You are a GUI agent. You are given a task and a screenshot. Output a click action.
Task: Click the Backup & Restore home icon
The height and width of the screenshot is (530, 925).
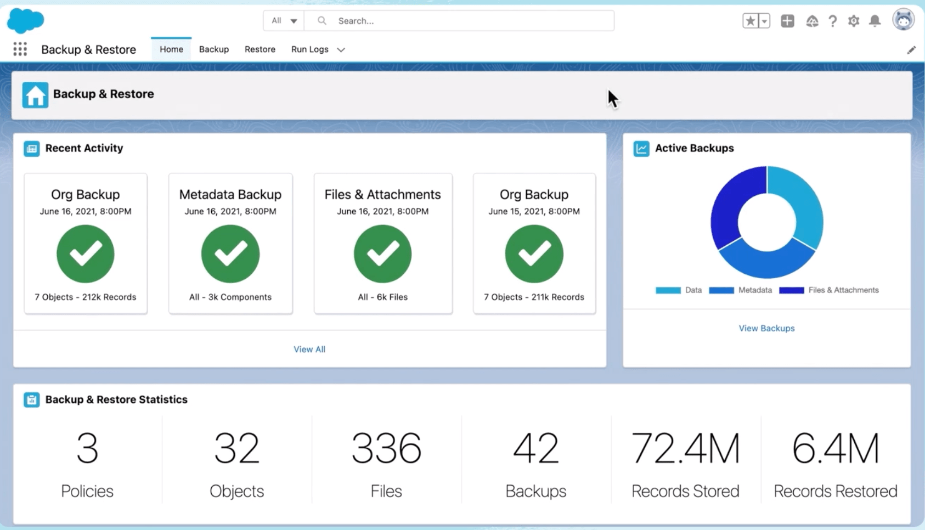35,95
